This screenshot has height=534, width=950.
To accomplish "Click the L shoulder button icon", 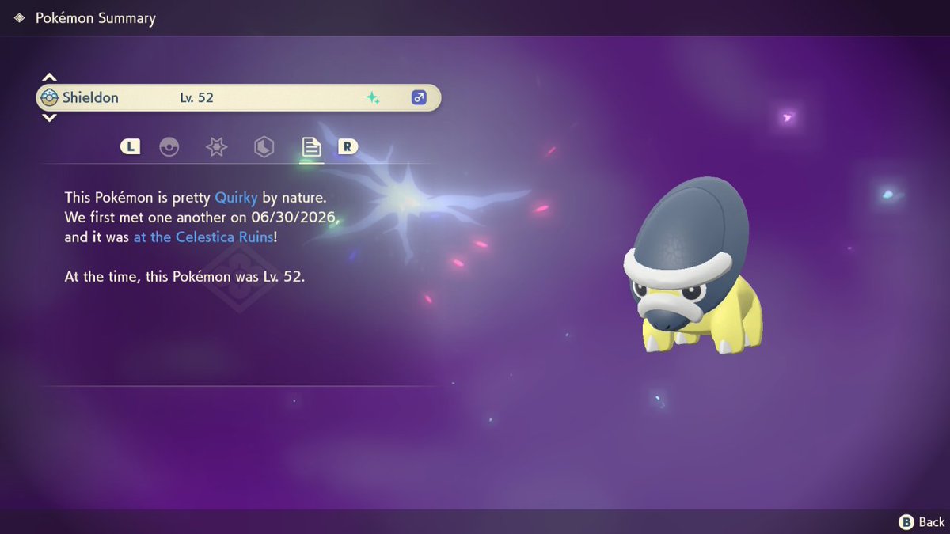I will (130, 146).
